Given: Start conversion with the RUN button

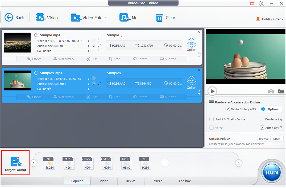Looking at the screenshot, I should (272, 172).
